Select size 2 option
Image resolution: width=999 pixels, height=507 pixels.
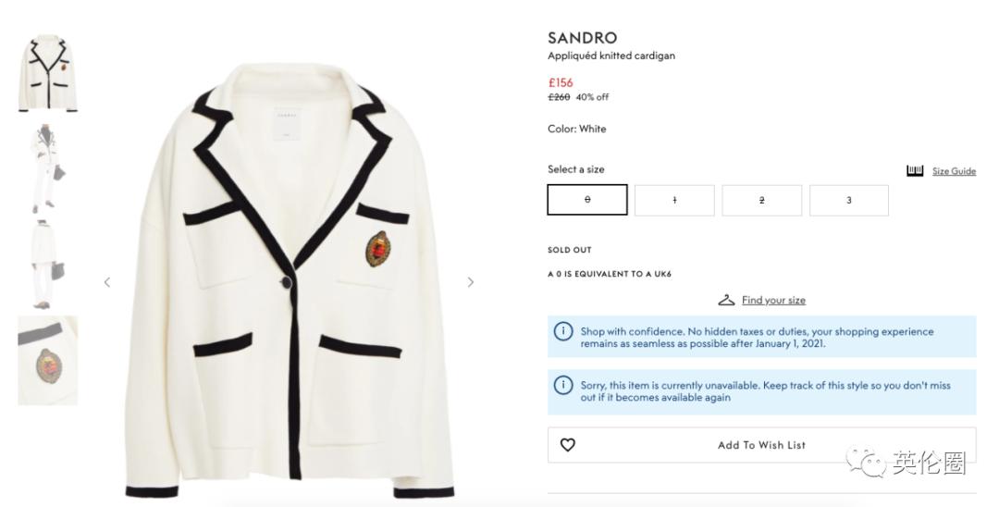click(761, 200)
